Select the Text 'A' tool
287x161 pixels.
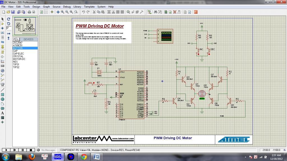[3, 113]
